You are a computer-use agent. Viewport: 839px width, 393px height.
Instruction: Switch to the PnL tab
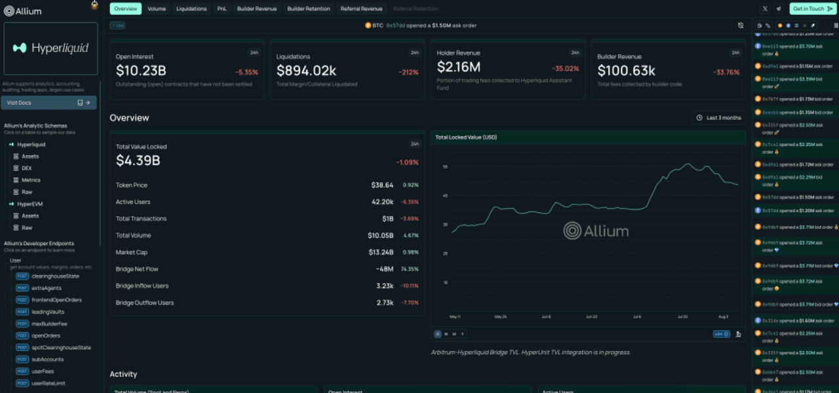[222, 9]
